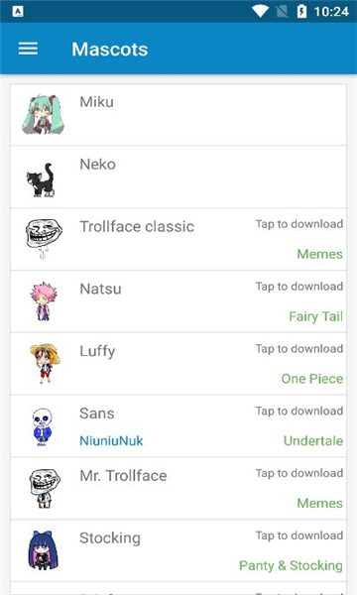Tap the battery charging status icon
357x595 pixels.
tap(301, 11)
